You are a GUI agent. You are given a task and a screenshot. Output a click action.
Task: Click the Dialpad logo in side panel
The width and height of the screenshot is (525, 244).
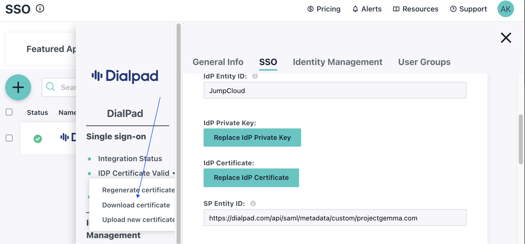[x=125, y=76]
